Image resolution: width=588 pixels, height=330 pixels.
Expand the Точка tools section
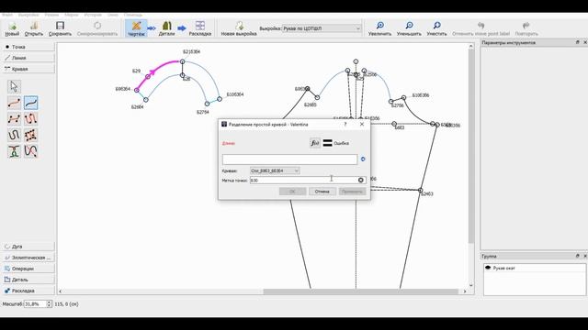(x=28, y=47)
